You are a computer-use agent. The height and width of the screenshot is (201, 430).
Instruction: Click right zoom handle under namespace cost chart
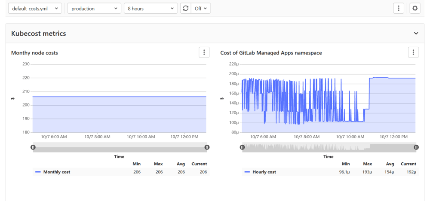416,147
